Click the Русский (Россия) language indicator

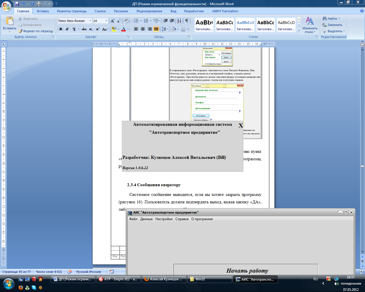click(89, 272)
